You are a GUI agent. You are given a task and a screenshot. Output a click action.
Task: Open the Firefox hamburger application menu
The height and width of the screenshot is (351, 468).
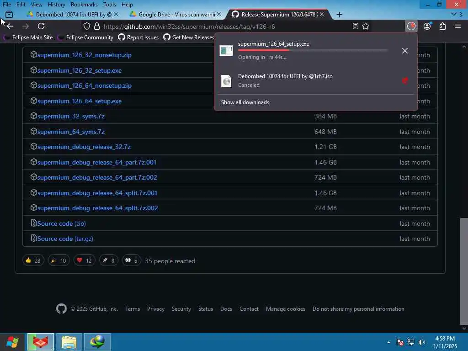click(458, 26)
